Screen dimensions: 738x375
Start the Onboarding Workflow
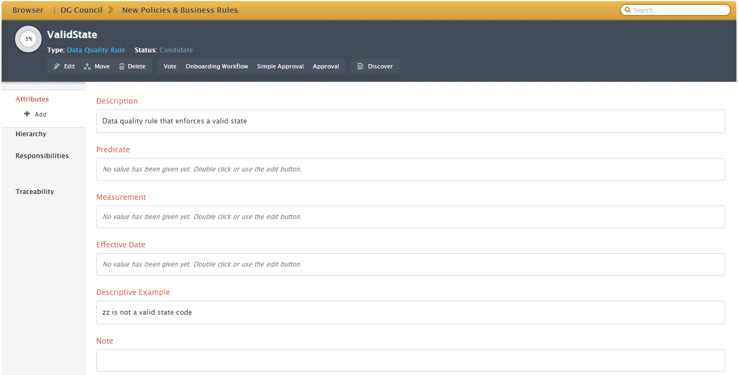pyautogui.click(x=217, y=66)
